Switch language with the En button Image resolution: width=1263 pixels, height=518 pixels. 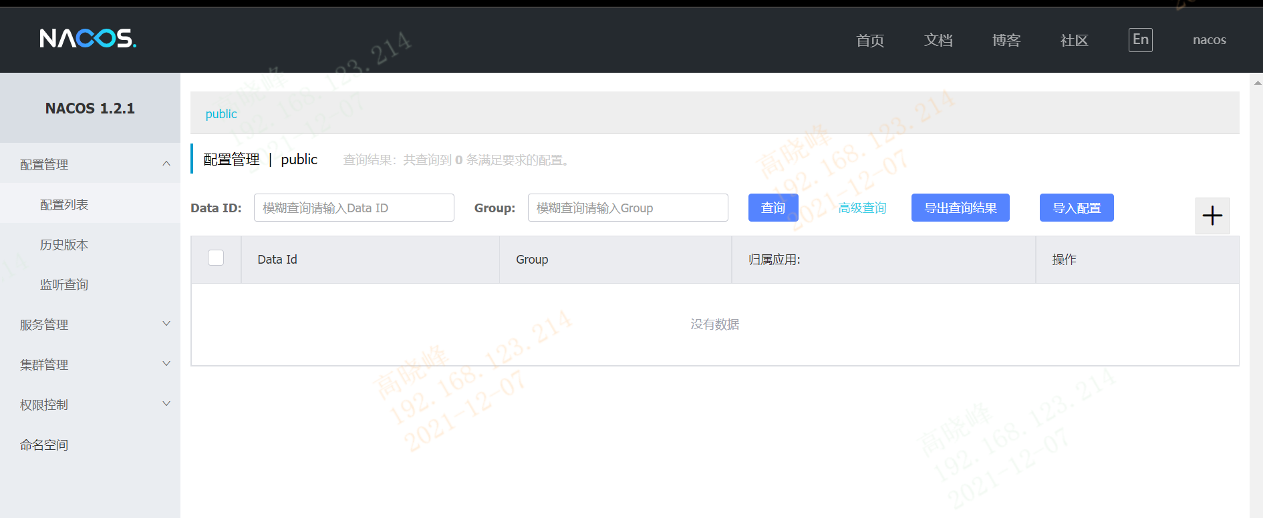pos(1141,39)
